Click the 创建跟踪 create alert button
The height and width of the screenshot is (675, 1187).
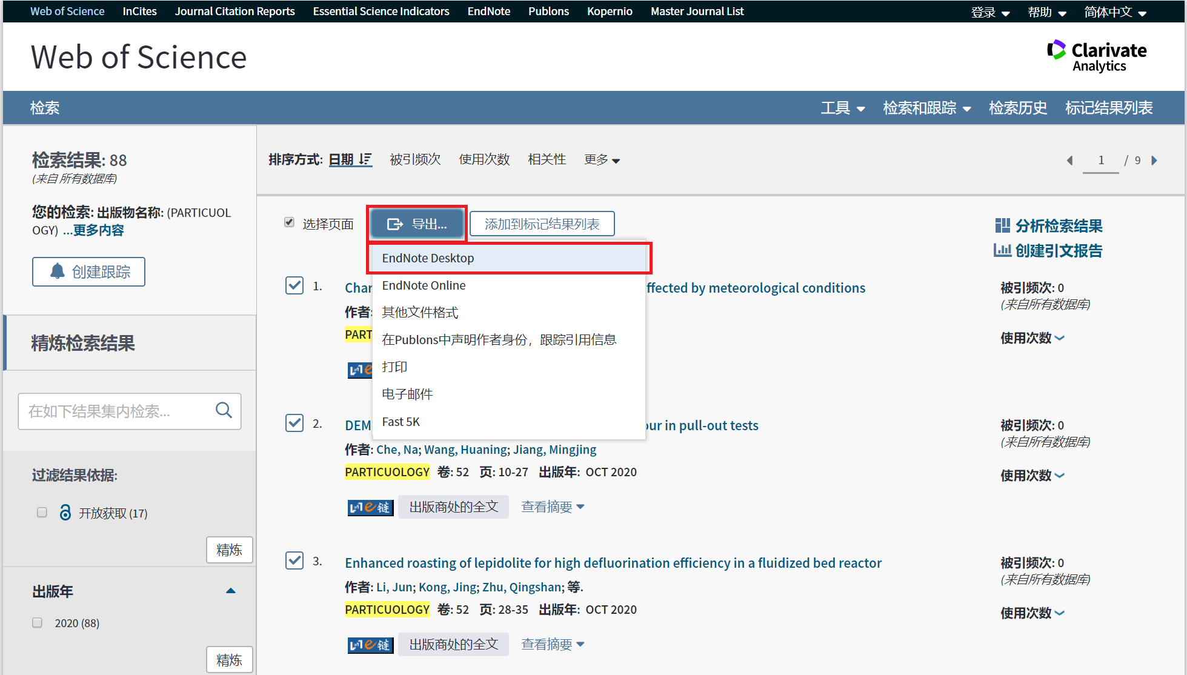88,271
